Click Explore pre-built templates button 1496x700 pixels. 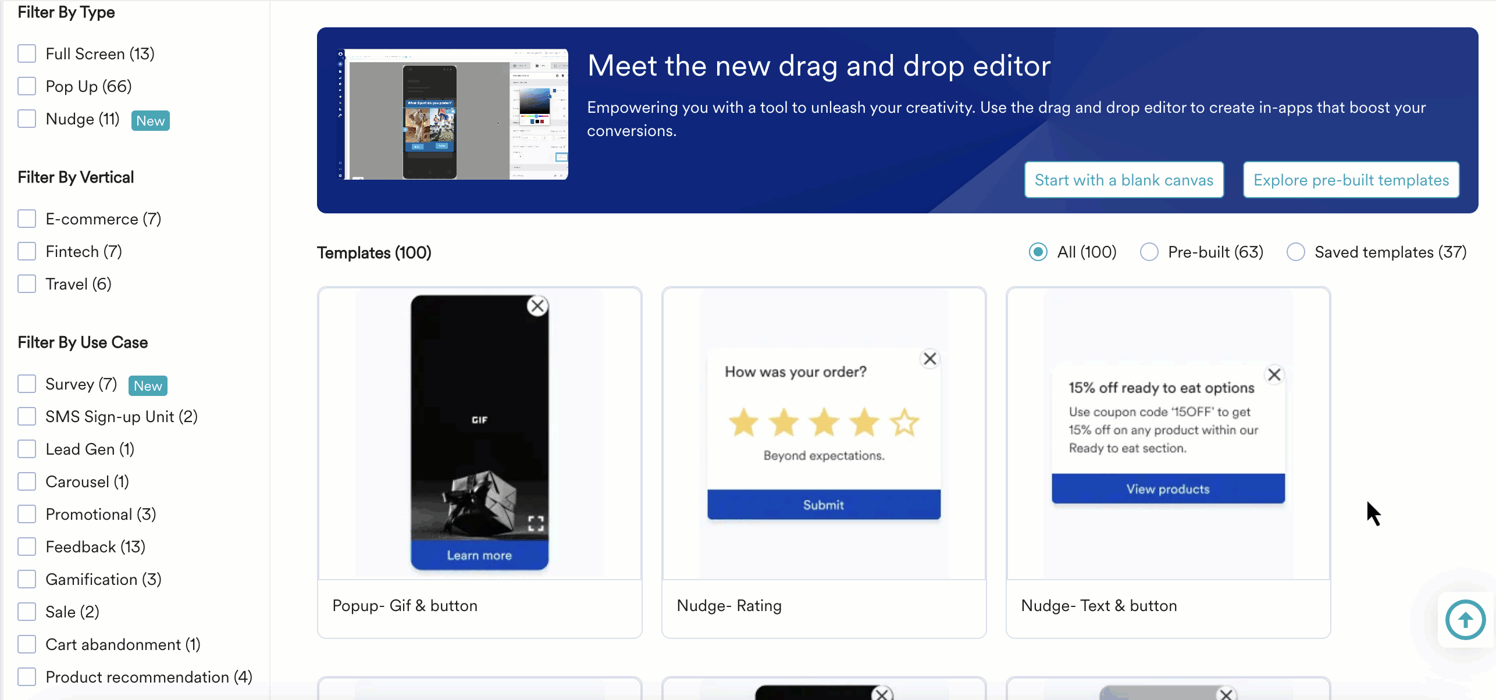click(x=1351, y=180)
